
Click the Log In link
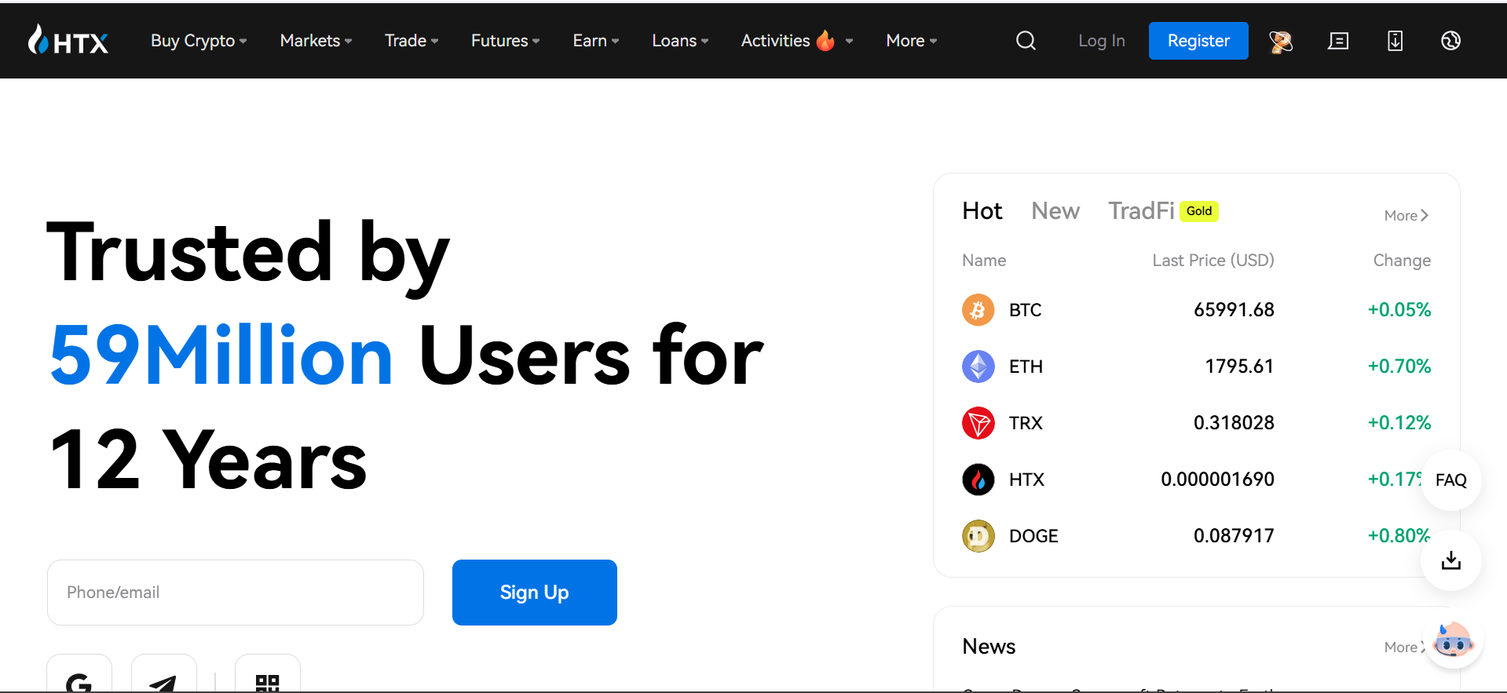point(1101,41)
